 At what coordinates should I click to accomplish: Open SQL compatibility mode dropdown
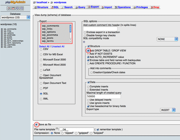click(167, 39)
